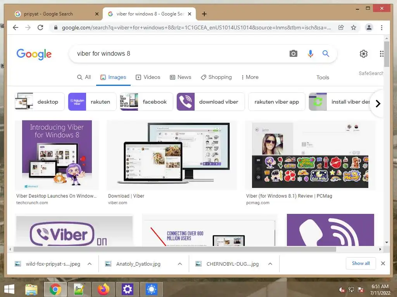This screenshot has width=397, height=297.
Task: Bookmark this page with the star
Action: pyautogui.click(x=354, y=27)
